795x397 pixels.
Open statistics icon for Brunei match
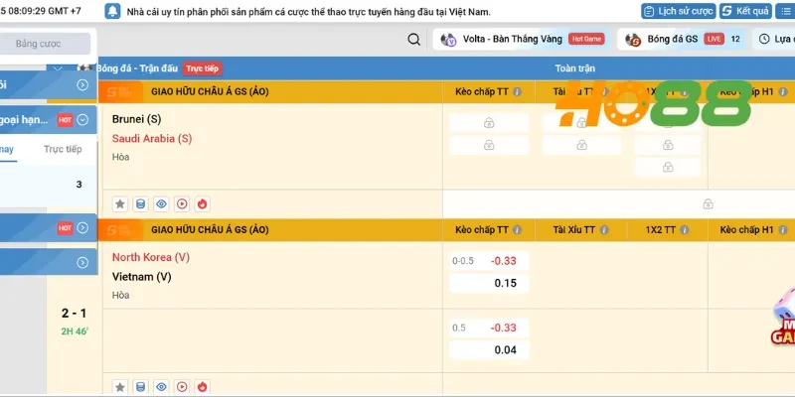coord(140,204)
